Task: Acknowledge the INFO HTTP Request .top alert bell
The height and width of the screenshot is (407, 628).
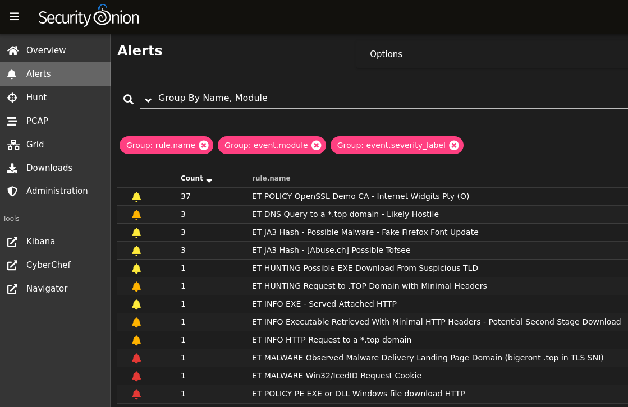Action: 136,340
